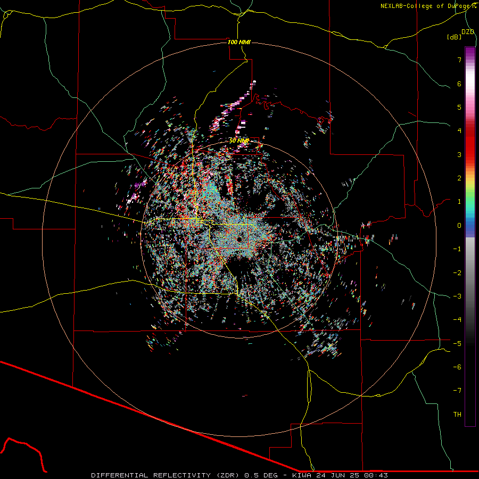Click the DZD product label above the scale
The image size is (479, 479).
tap(468, 32)
